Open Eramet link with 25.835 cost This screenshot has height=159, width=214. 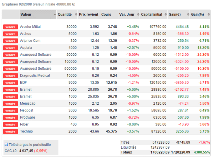tap(26, 96)
